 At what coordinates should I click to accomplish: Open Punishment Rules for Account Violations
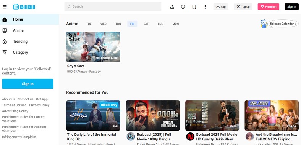[x=24, y=129]
